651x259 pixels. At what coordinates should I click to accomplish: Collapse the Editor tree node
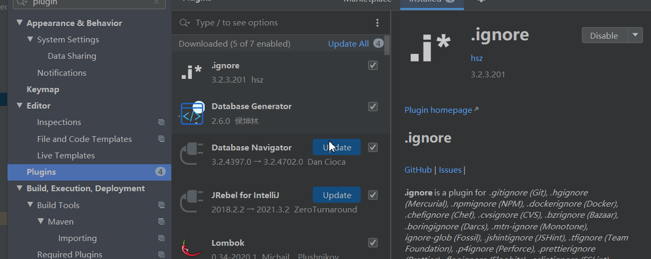20,105
